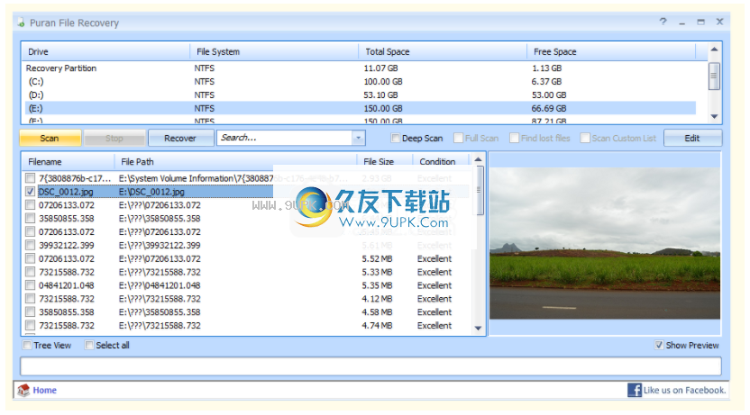Click the Facebook logo icon
Viewport: 750px width, 415px height.
pyautogui.click(x=635, y=390)
